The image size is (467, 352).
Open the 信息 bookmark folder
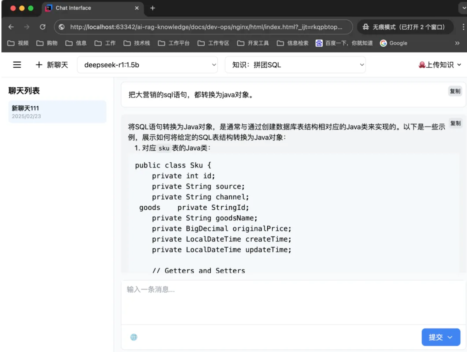point(76,43)
